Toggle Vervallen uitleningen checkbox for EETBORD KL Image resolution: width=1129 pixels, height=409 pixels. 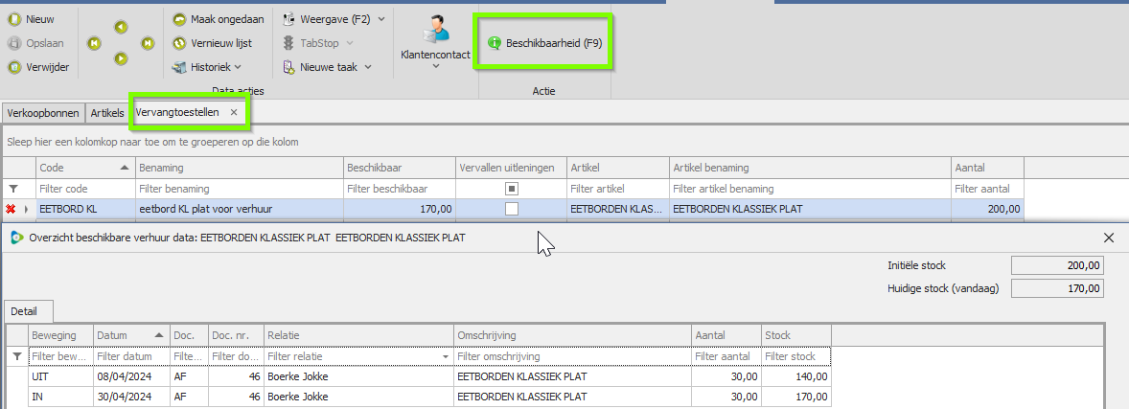tap(511, 209)
